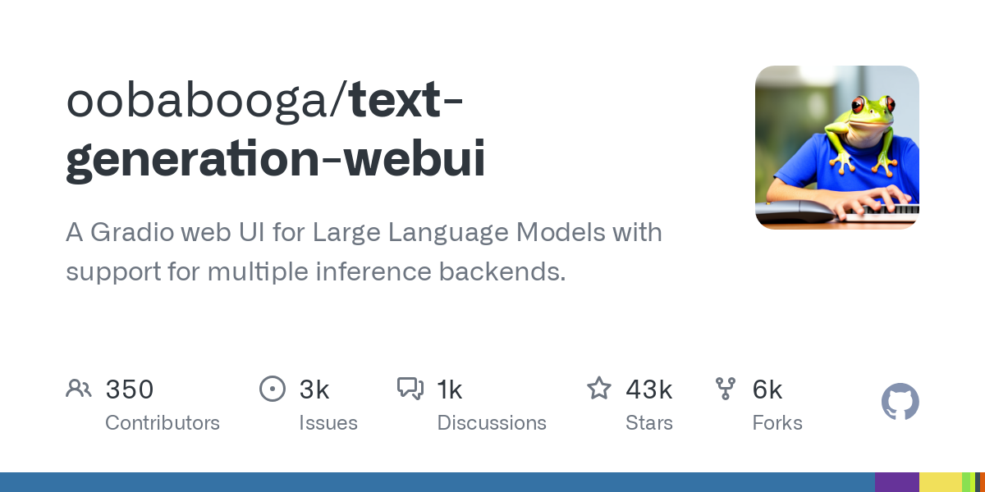985x492 pixels.
Task: Click the fork icon
Action: point(726,389)
